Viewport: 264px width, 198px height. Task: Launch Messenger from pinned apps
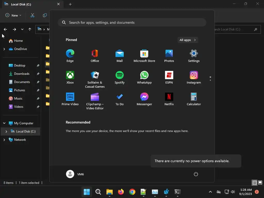(144, 99)
